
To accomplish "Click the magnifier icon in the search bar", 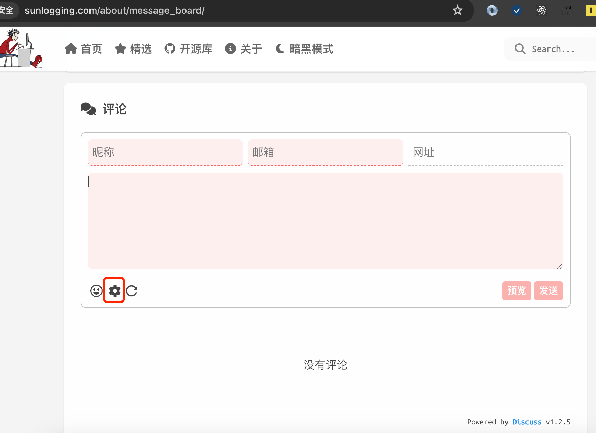I will click(520, 49).
